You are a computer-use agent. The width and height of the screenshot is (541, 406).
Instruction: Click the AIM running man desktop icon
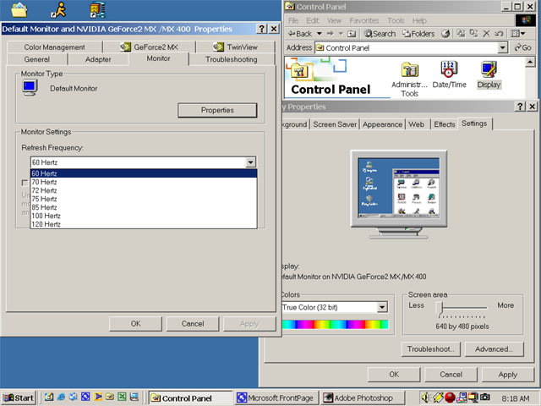57,10
